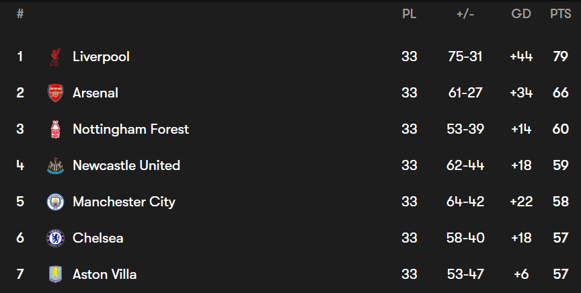Click the +/- goals column header
This screenshot has width=581, height=293.
(465, 14)
